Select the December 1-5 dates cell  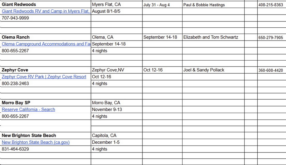tap(106, 142)
